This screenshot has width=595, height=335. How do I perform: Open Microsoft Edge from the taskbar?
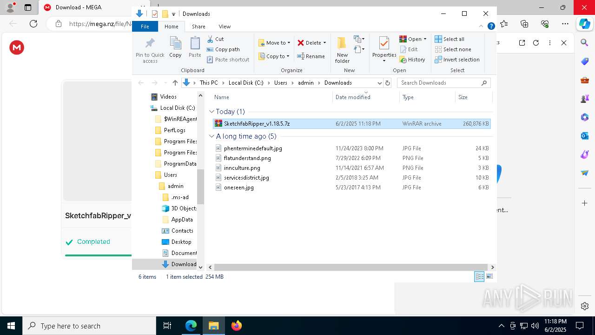191,326
